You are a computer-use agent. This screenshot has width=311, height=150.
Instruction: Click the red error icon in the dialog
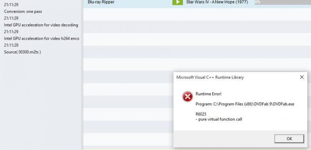click(x=187, y=97)
